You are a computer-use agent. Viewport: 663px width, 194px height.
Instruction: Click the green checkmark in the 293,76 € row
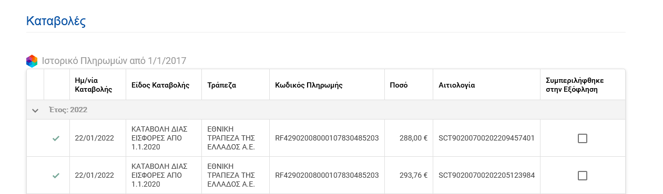56,175
